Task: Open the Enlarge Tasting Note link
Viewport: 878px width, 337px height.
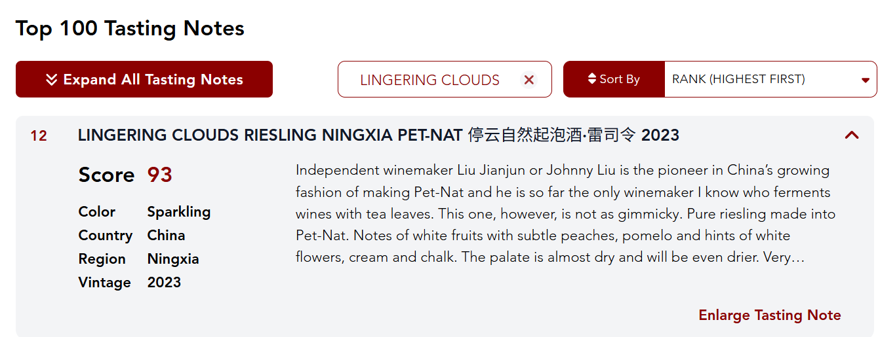Action: (x=769, y=315)
